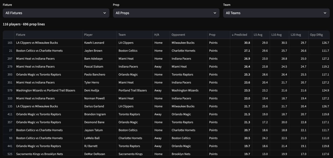Select the Pascal Siakam player cell
The width and height of the screenshot is (333, 158).
click(x=99, y=67)
